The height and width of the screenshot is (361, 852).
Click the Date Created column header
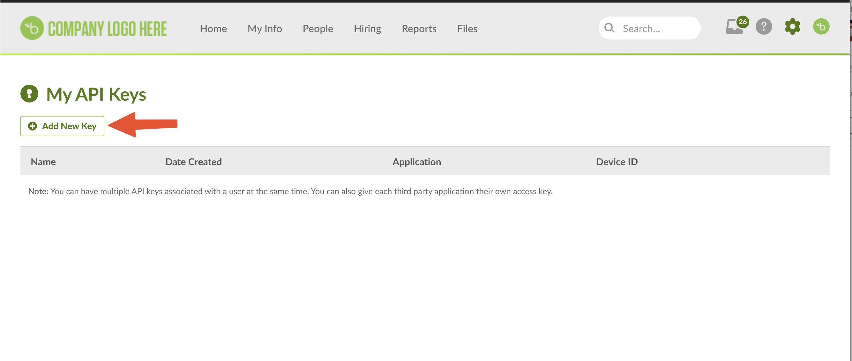(x=193, y=162)
